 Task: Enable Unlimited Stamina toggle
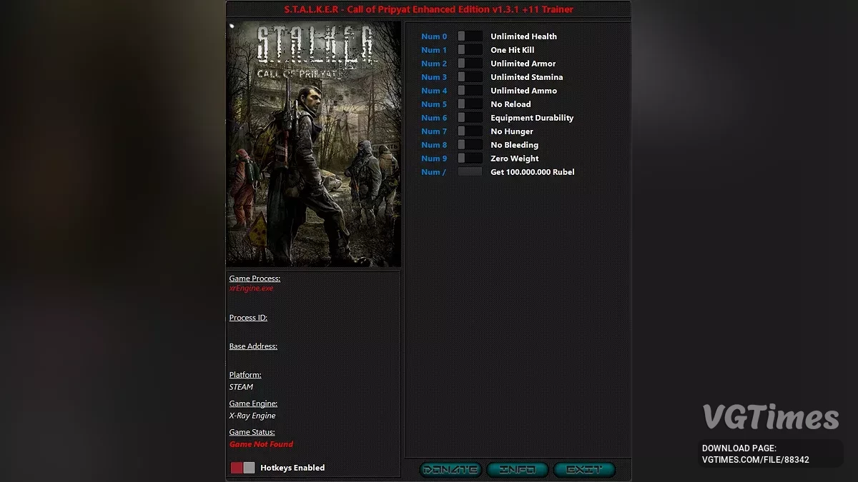click(470, 77)
